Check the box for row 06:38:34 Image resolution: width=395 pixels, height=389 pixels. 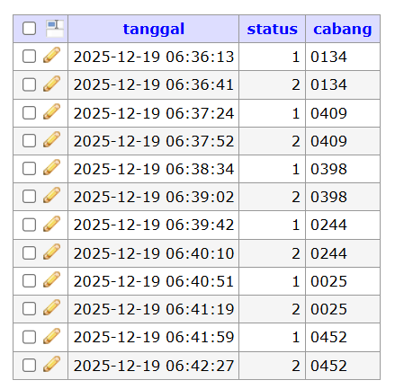(30, 169)
